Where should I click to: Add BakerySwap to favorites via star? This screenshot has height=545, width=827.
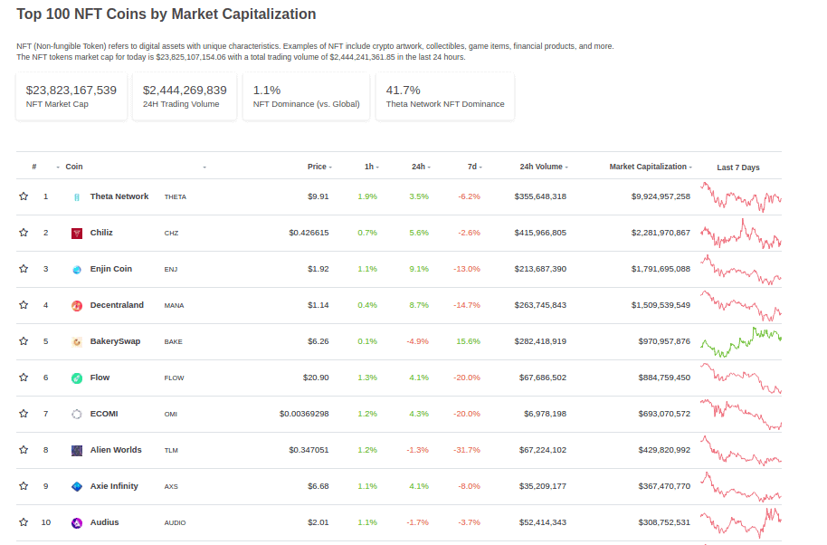[x=24, y=340]
